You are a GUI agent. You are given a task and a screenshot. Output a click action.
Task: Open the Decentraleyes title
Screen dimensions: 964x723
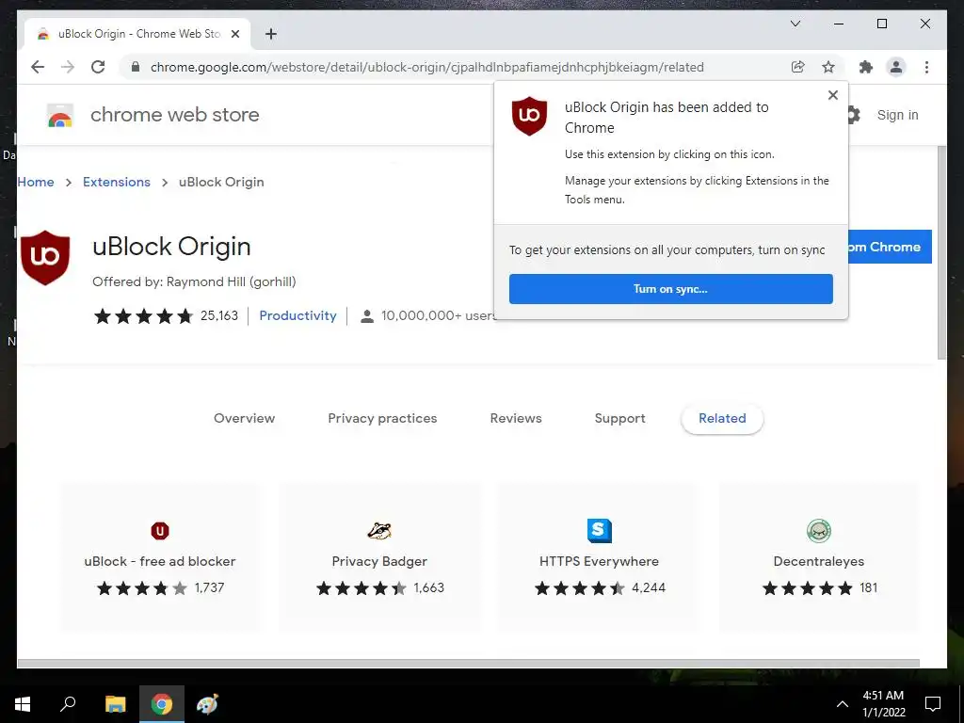point(818,561)
